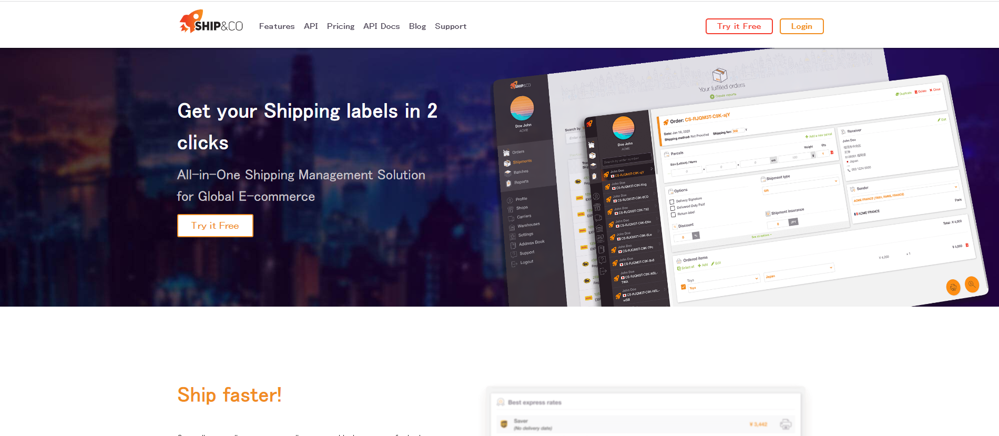Click the red trash icon beside the ¥ 4,000 item price

coord(967,245)
